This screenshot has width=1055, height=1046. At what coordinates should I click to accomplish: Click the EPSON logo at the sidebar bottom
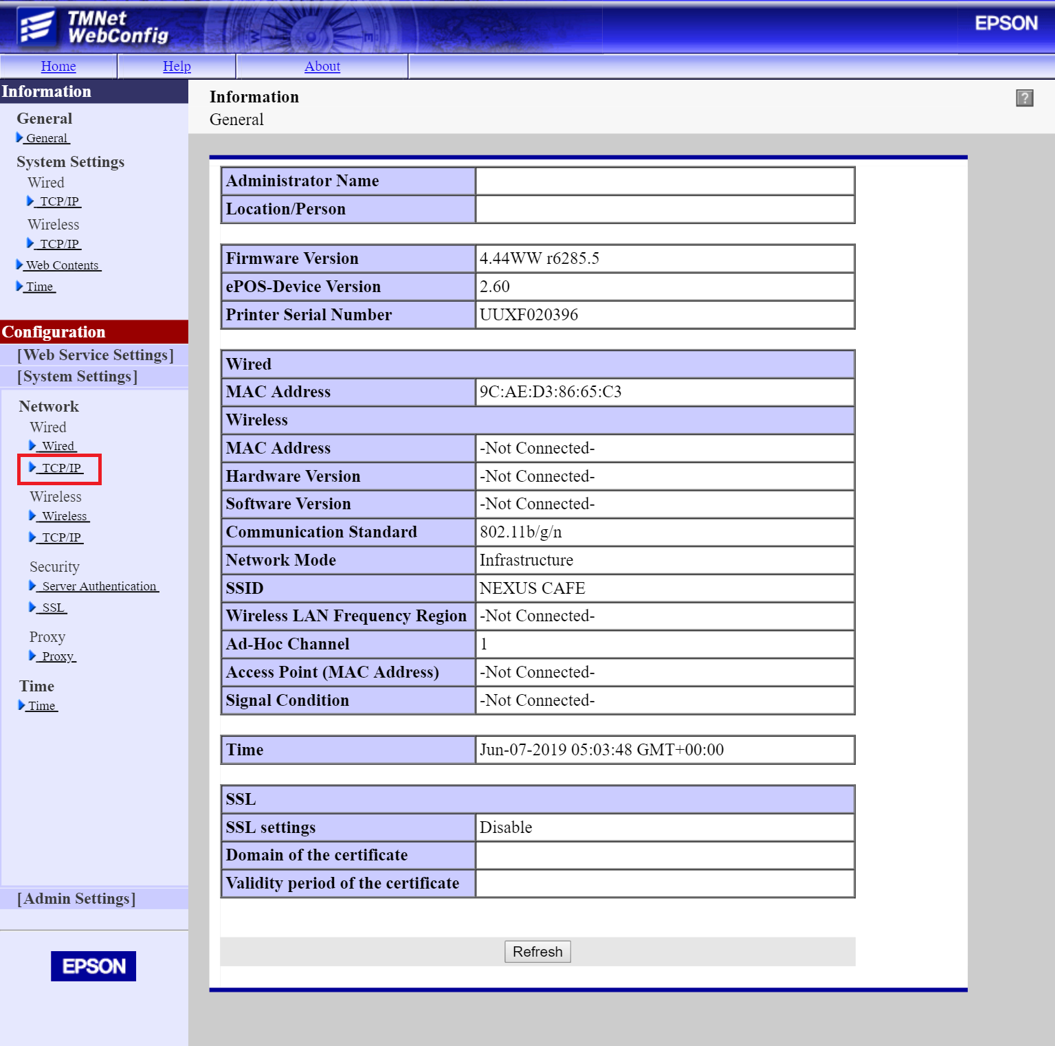[93, 966]
